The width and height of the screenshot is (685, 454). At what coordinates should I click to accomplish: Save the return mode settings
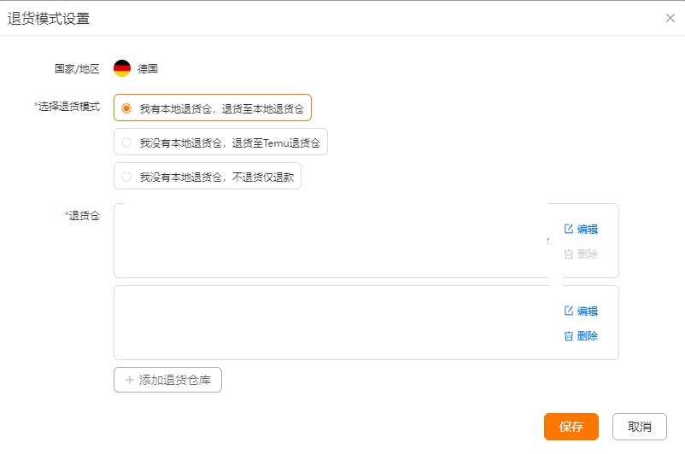[x=571, y=427]
